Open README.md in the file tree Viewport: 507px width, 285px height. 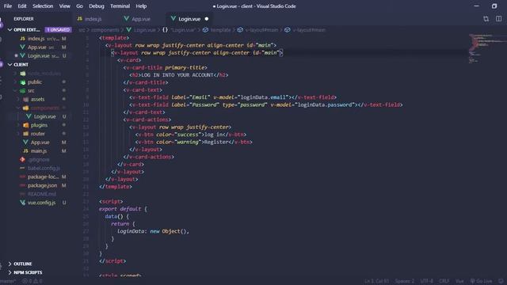[x=42, y=194]
